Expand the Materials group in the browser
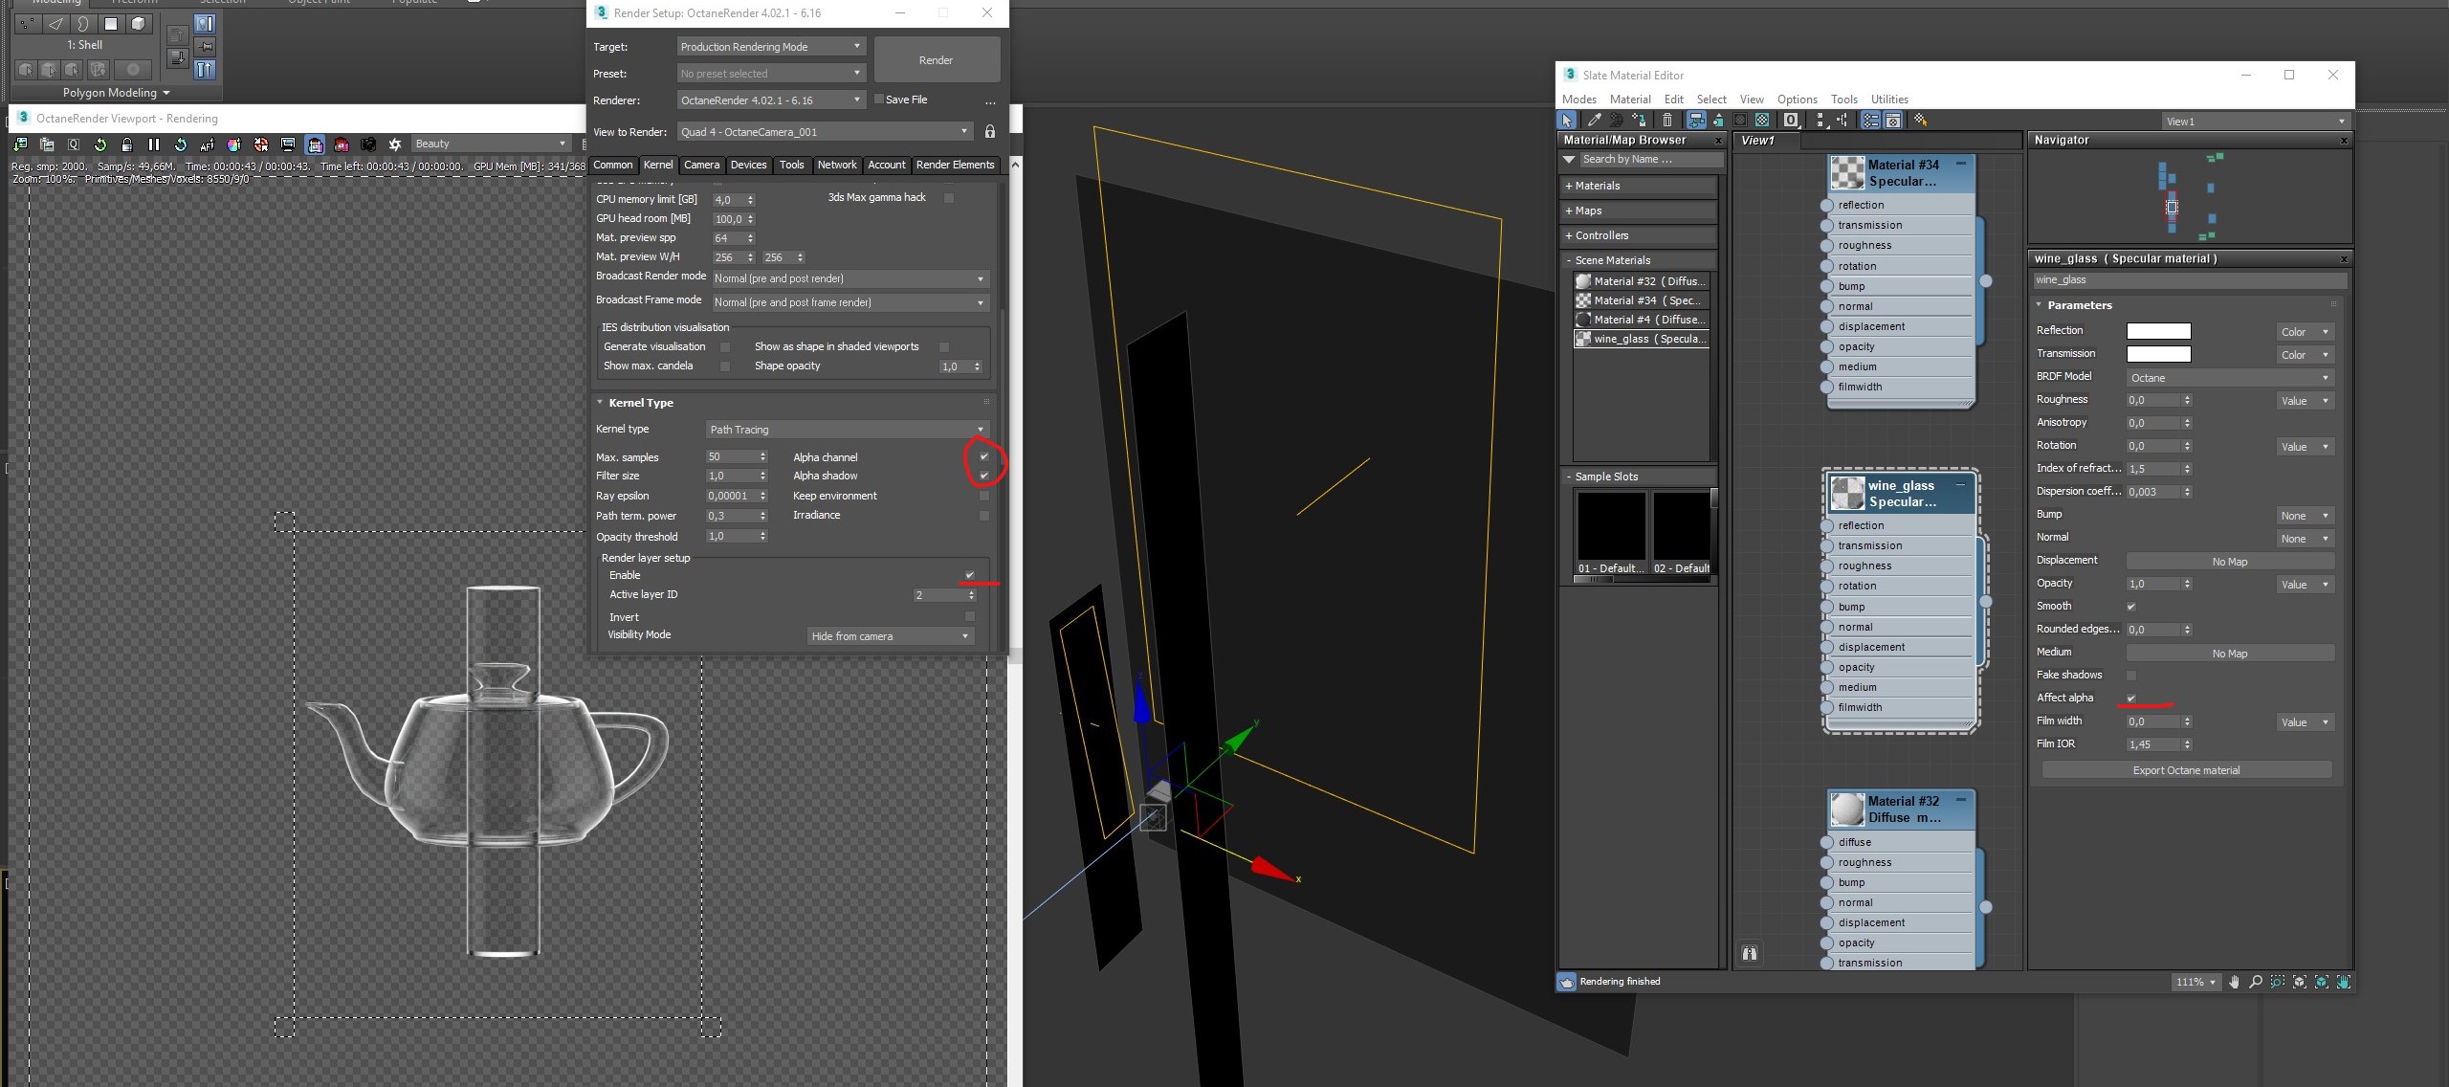2449x1087 pixels. pyautogui.click(x=1597, y=186)
